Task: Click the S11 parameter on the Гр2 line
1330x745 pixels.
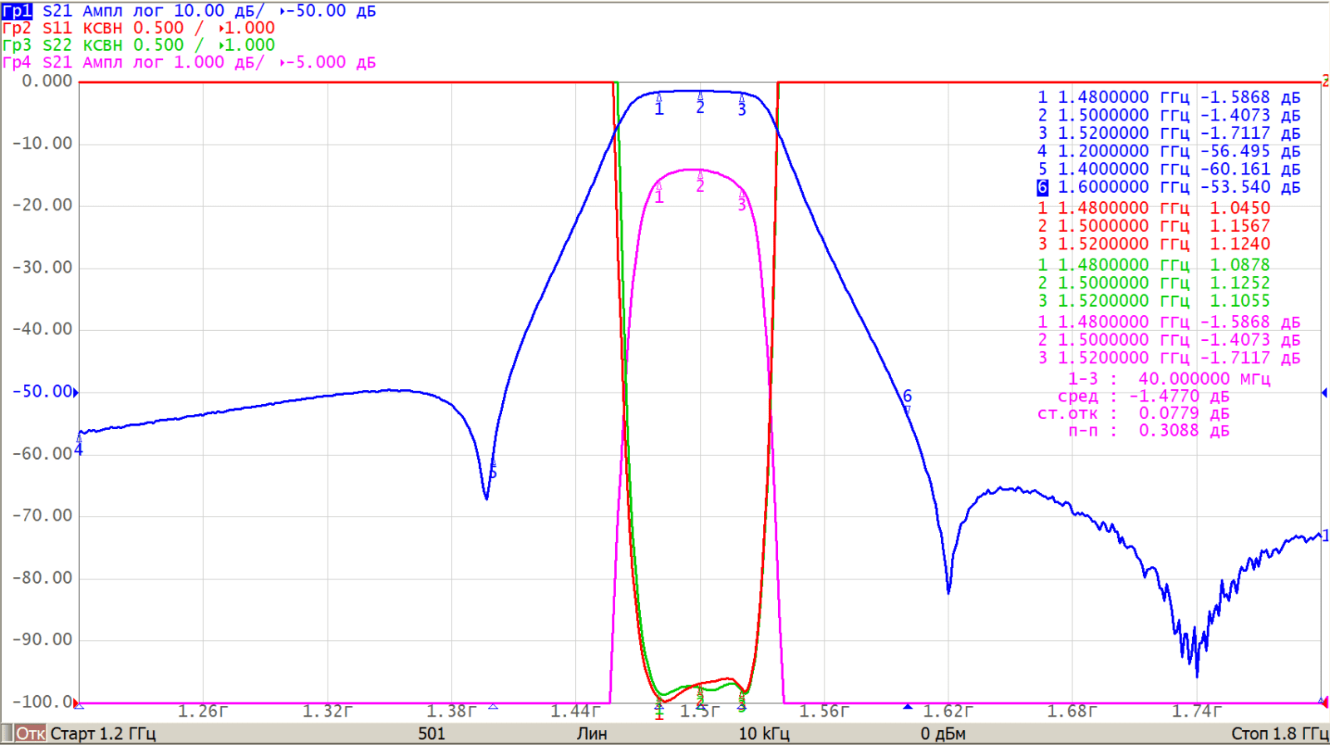Action: [57, 28]
